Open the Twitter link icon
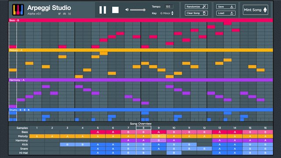 59,14
